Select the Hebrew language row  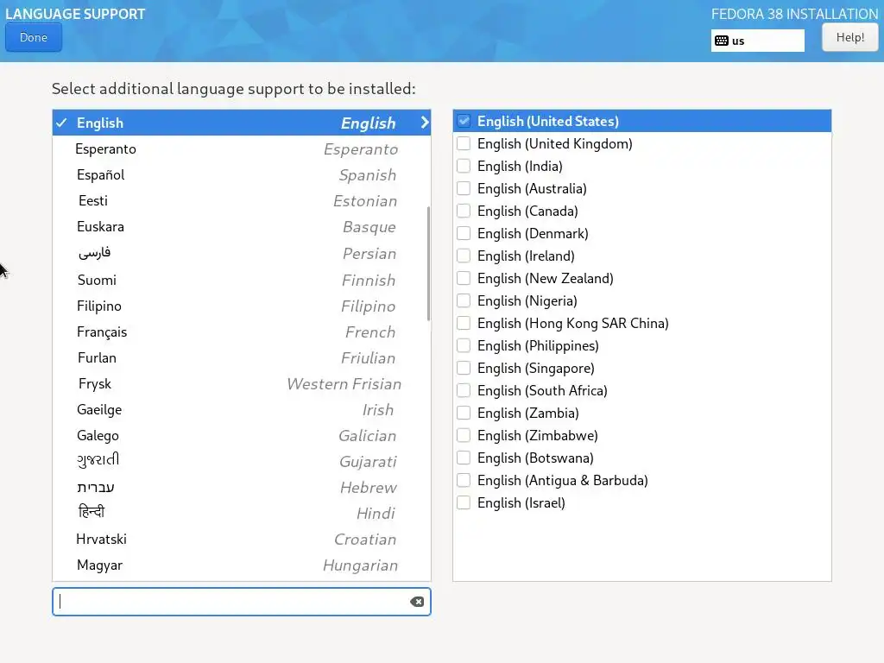pyautogui.click(x=242, y=487)
